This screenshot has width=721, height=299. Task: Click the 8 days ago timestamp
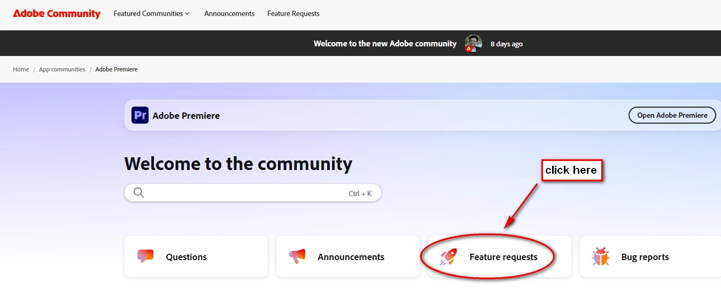click(507, 44)
